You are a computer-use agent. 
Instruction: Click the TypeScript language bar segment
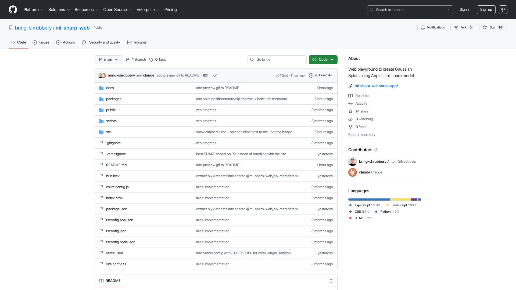pyautogui.click(x=369, y=200)
